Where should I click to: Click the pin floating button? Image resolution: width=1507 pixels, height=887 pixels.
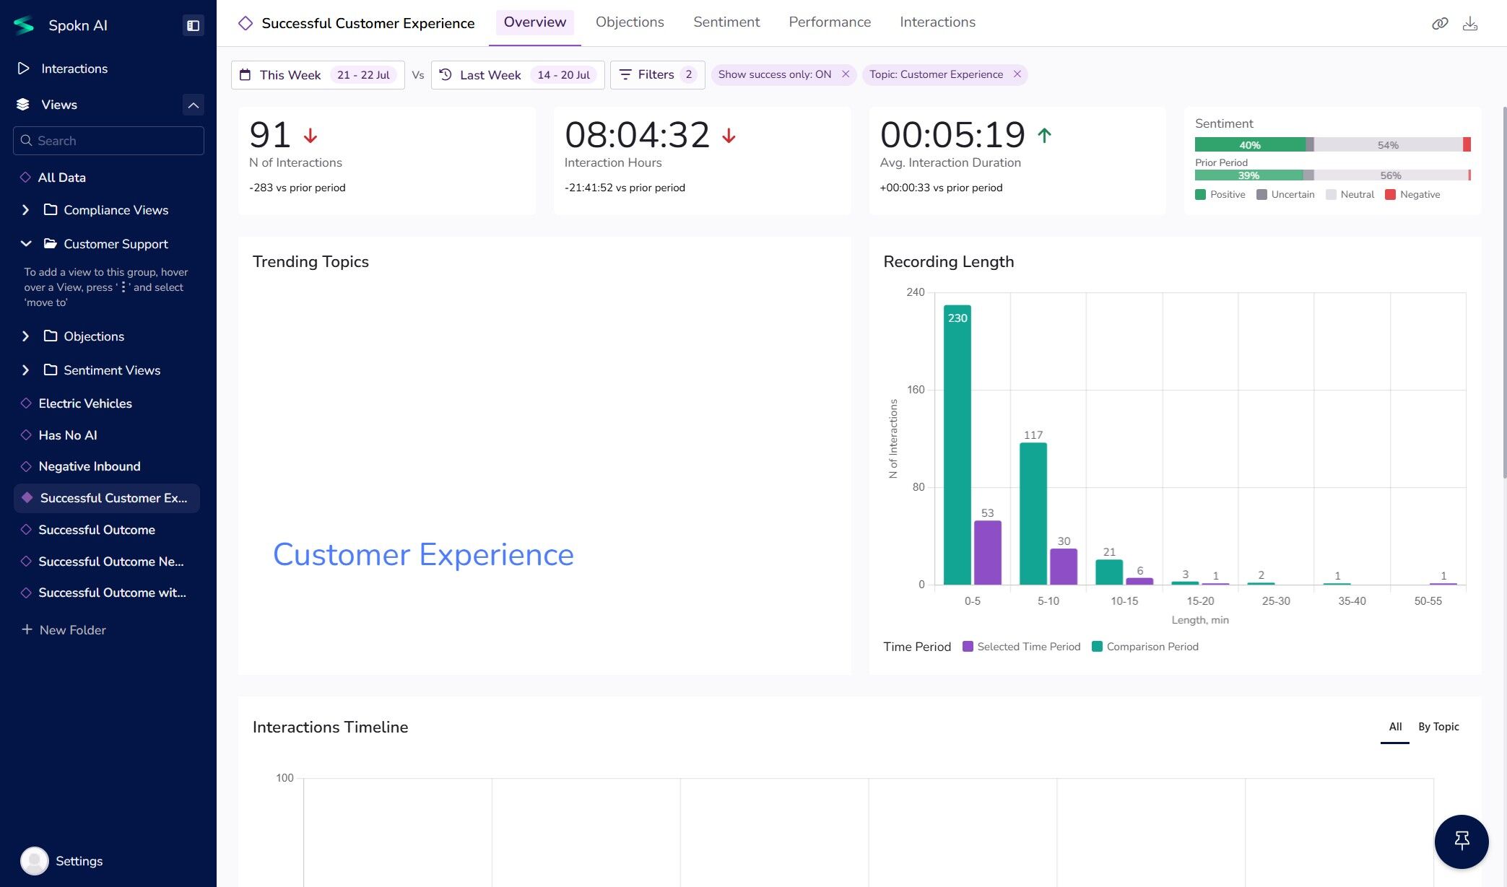pos(1461,841)
